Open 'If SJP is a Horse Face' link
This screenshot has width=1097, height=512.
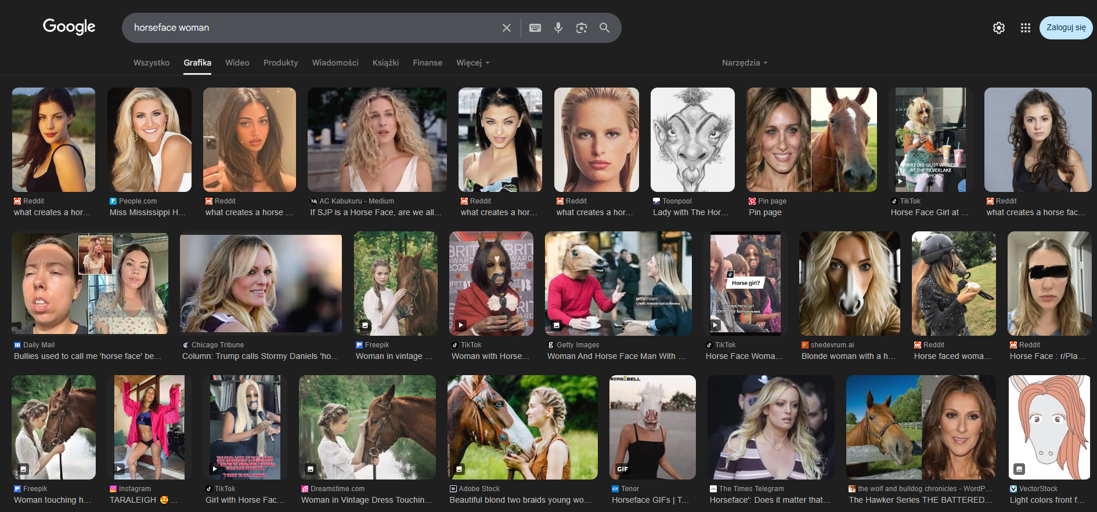tap(376, 212)
